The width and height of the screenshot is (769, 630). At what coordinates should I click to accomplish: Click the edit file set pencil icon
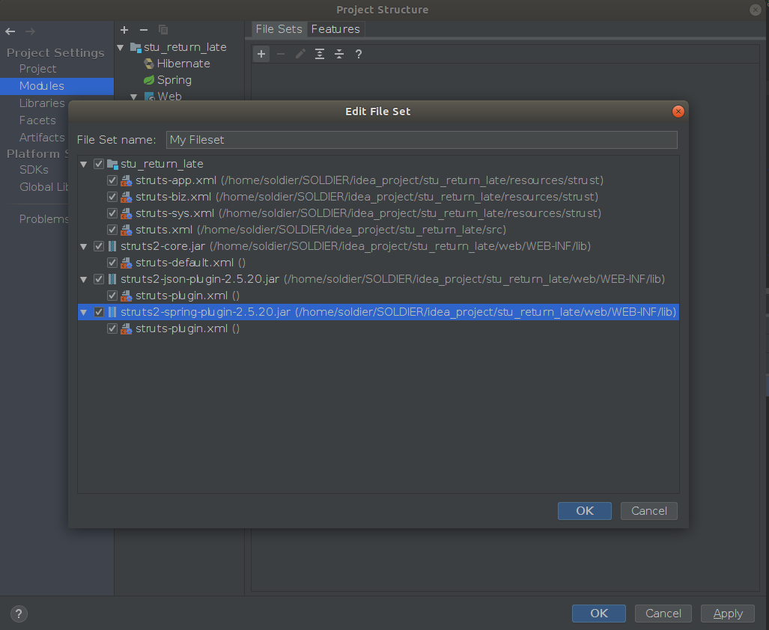[x=300, y=54]
